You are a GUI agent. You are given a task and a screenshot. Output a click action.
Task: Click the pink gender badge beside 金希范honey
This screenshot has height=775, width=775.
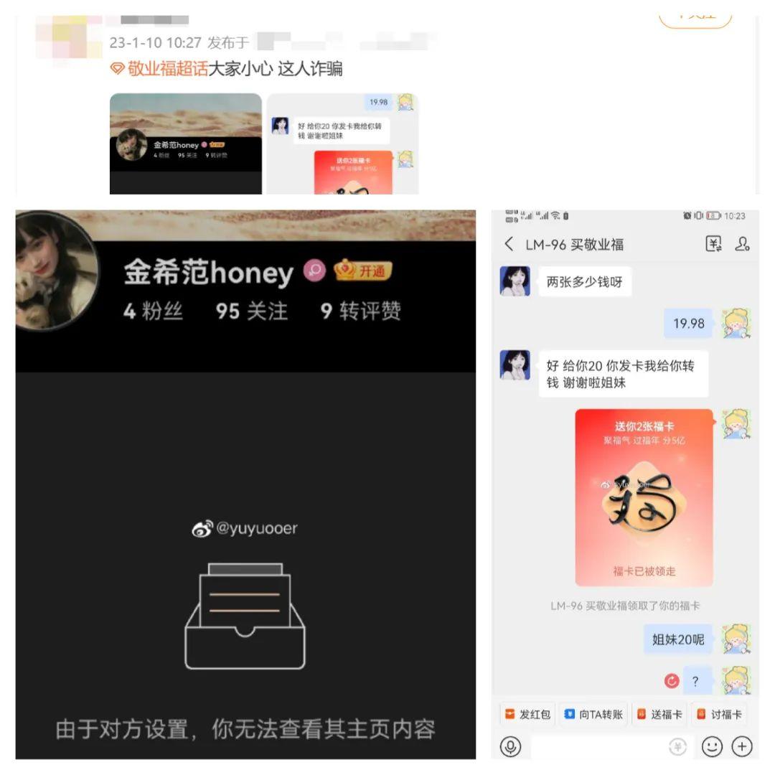pyautogui.click(x=314, y=271)
